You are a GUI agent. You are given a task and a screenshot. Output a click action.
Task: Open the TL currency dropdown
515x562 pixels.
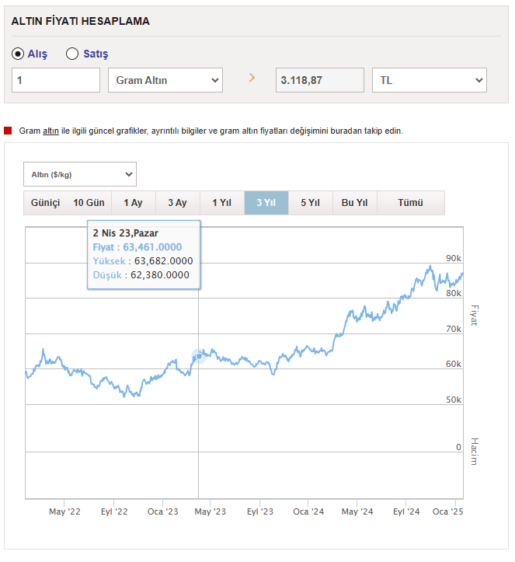[x=430, y=80]
